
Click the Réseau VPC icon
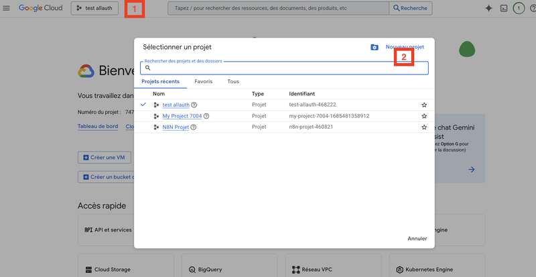pyautogui.click(x=296, y=270)
